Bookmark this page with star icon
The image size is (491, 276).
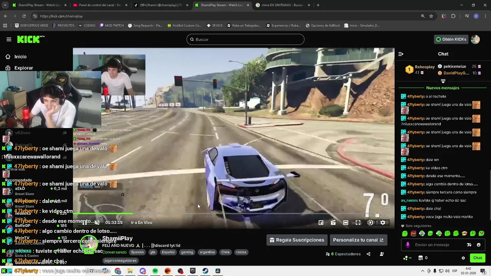point(431,16)
